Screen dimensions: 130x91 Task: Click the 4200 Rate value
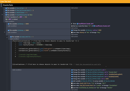point(107,79)
